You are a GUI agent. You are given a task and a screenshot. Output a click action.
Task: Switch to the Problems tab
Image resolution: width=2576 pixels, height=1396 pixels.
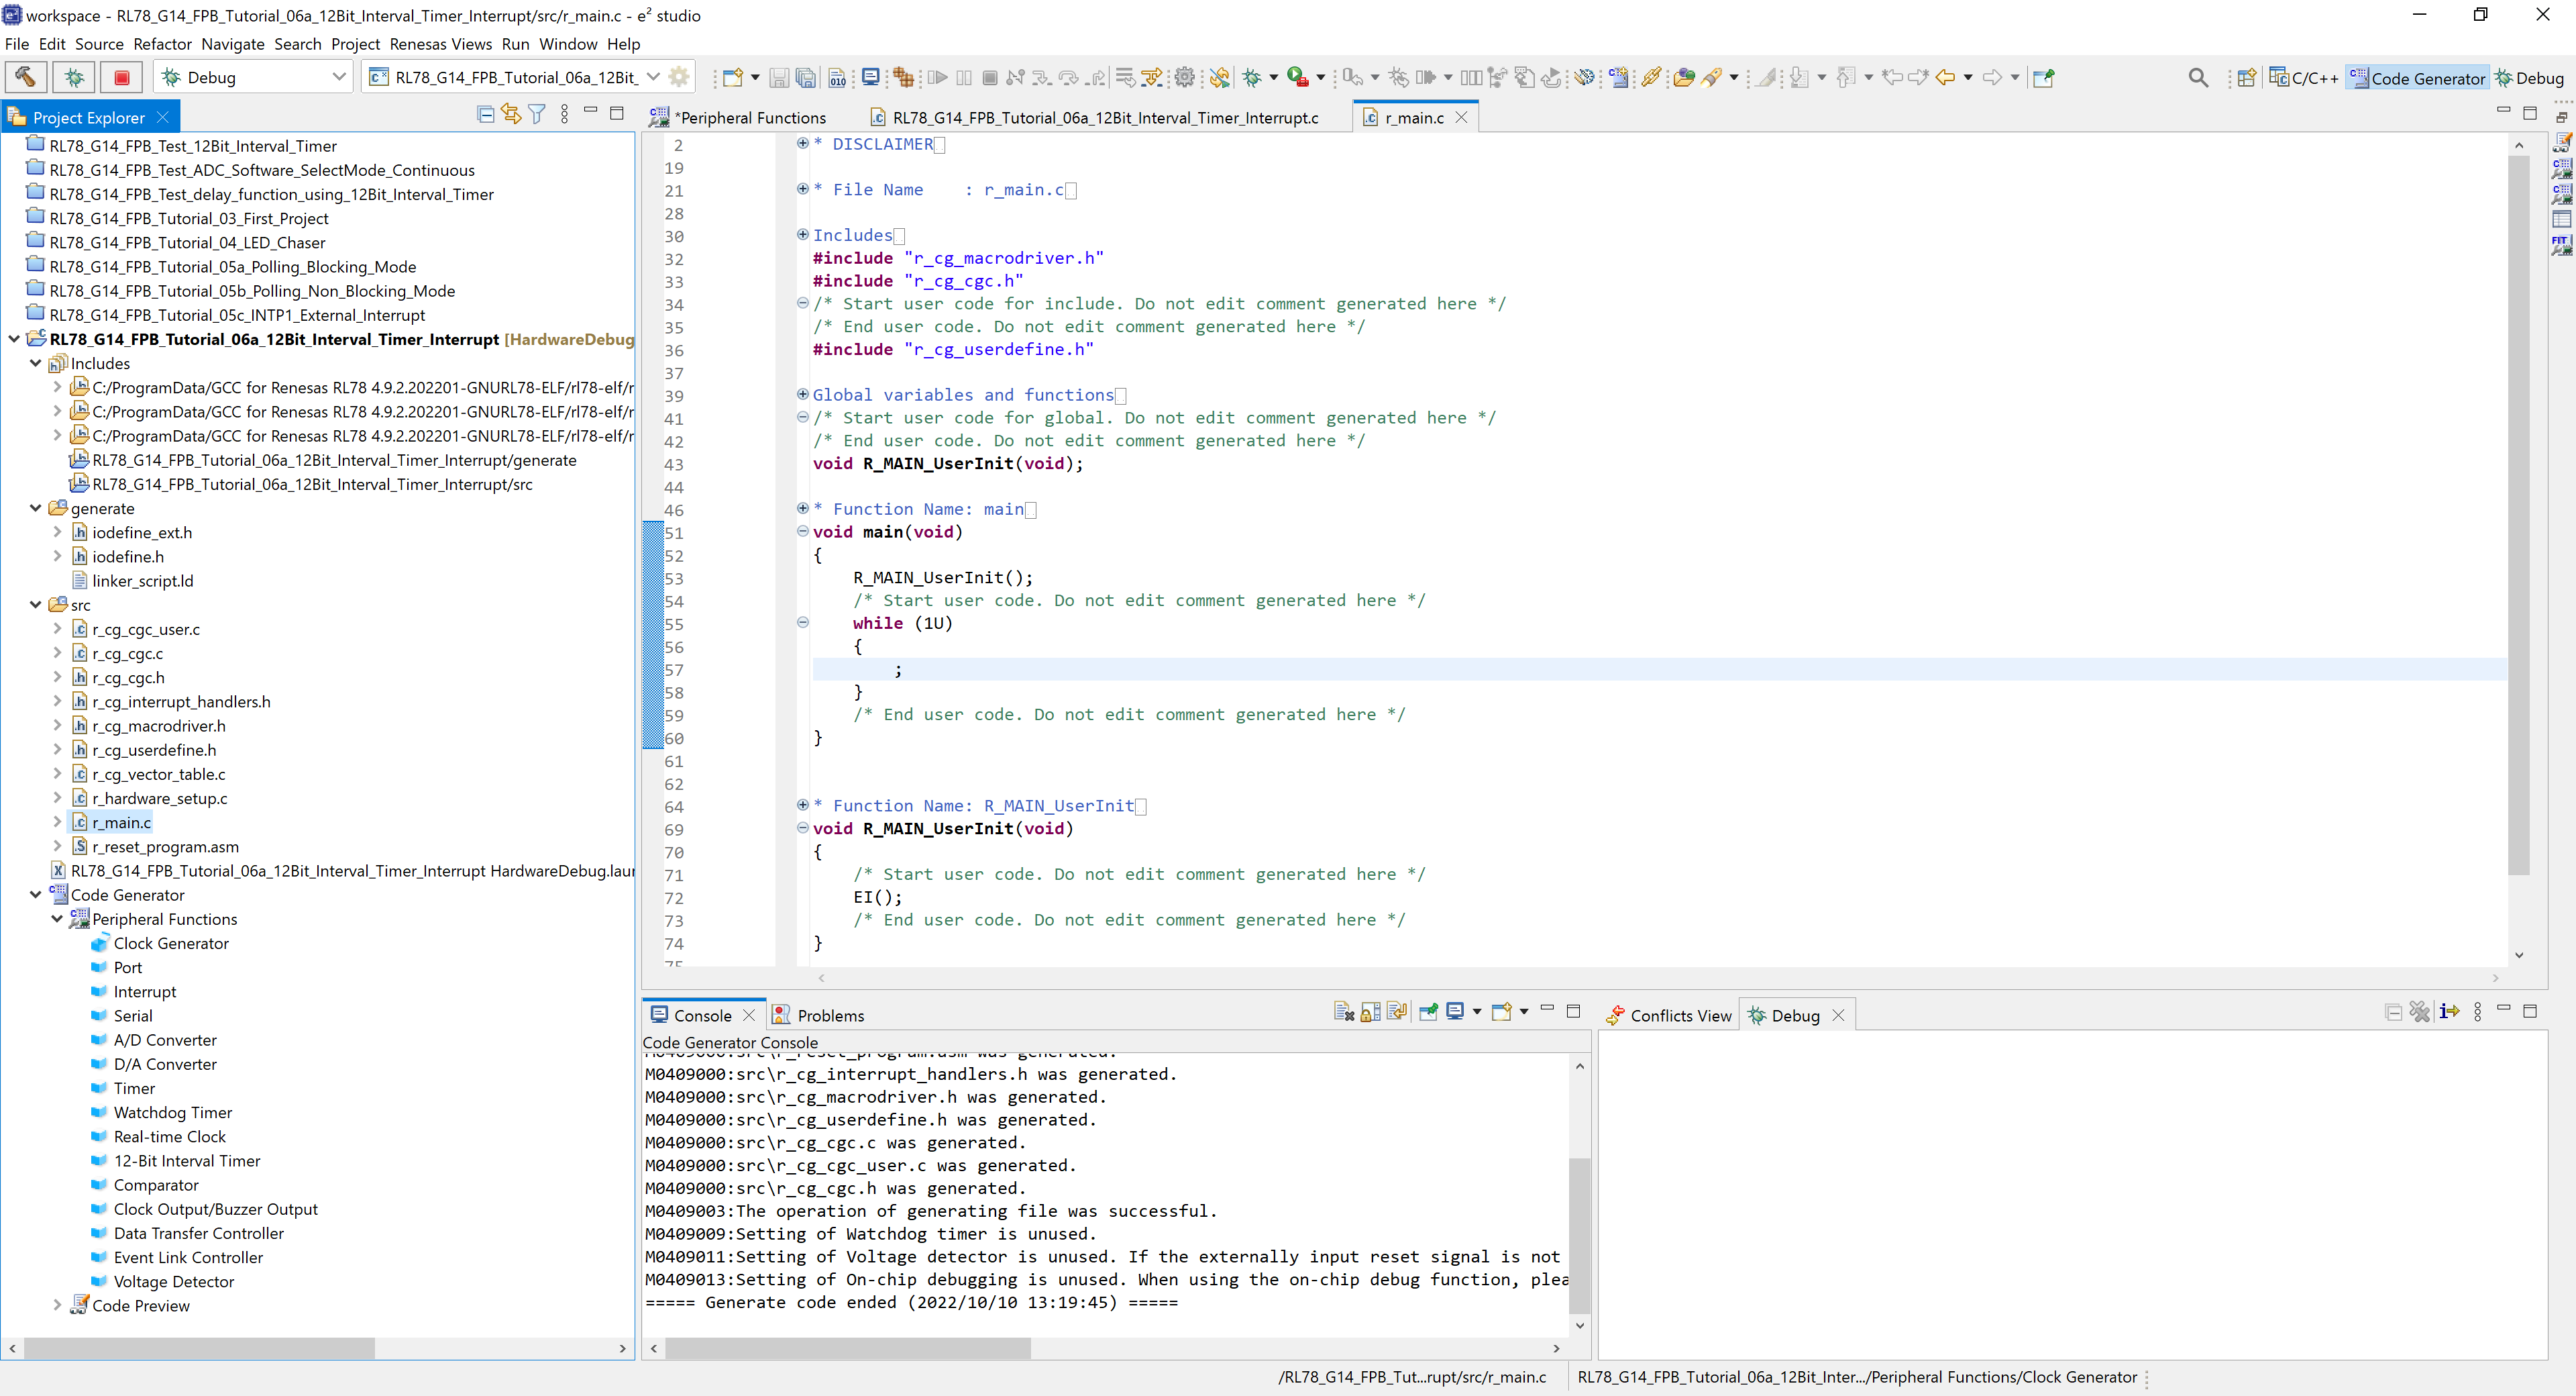tap(818, 1015)
